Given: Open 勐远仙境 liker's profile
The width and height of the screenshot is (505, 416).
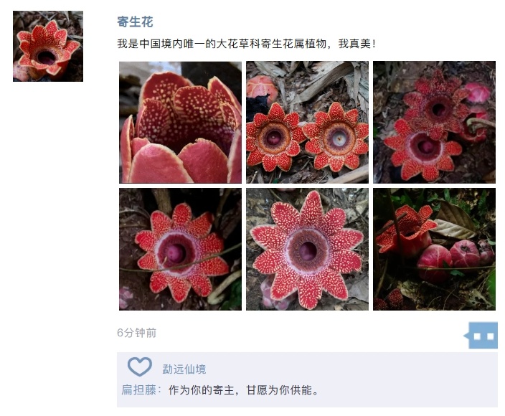Looking at the screenshot, I should click(184, 369).
